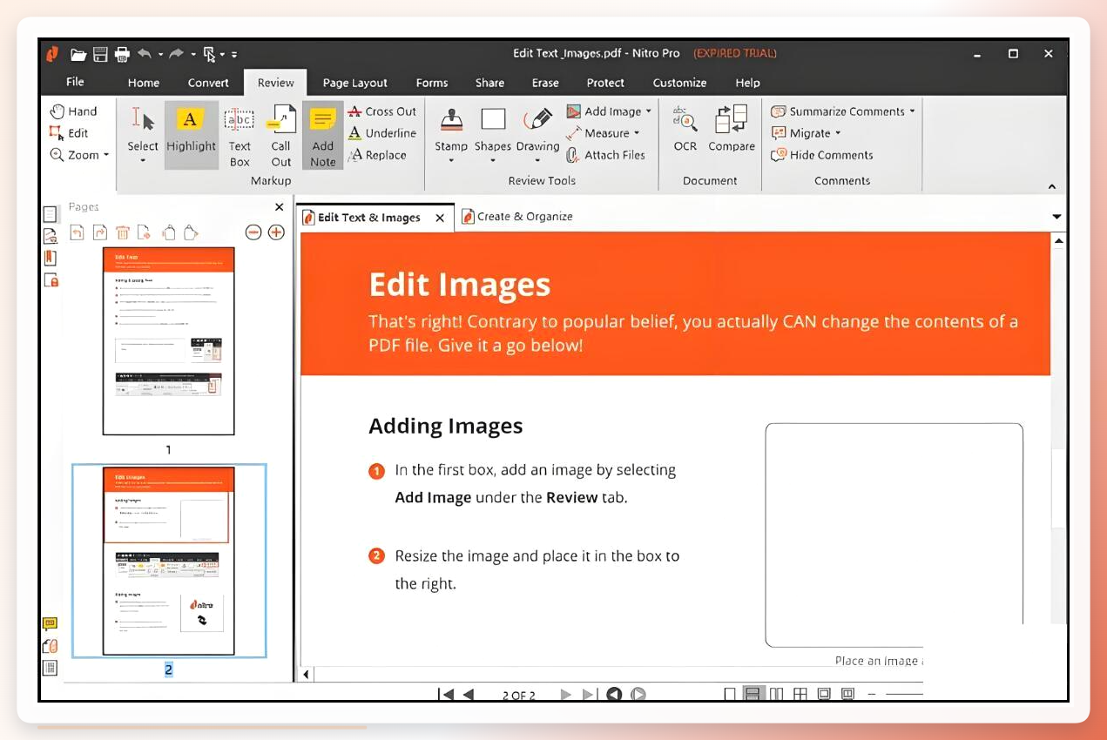This screenshot has width=1107, height=740.
Task: Delete page using trash icon in Pages panel
Action: 123,232
